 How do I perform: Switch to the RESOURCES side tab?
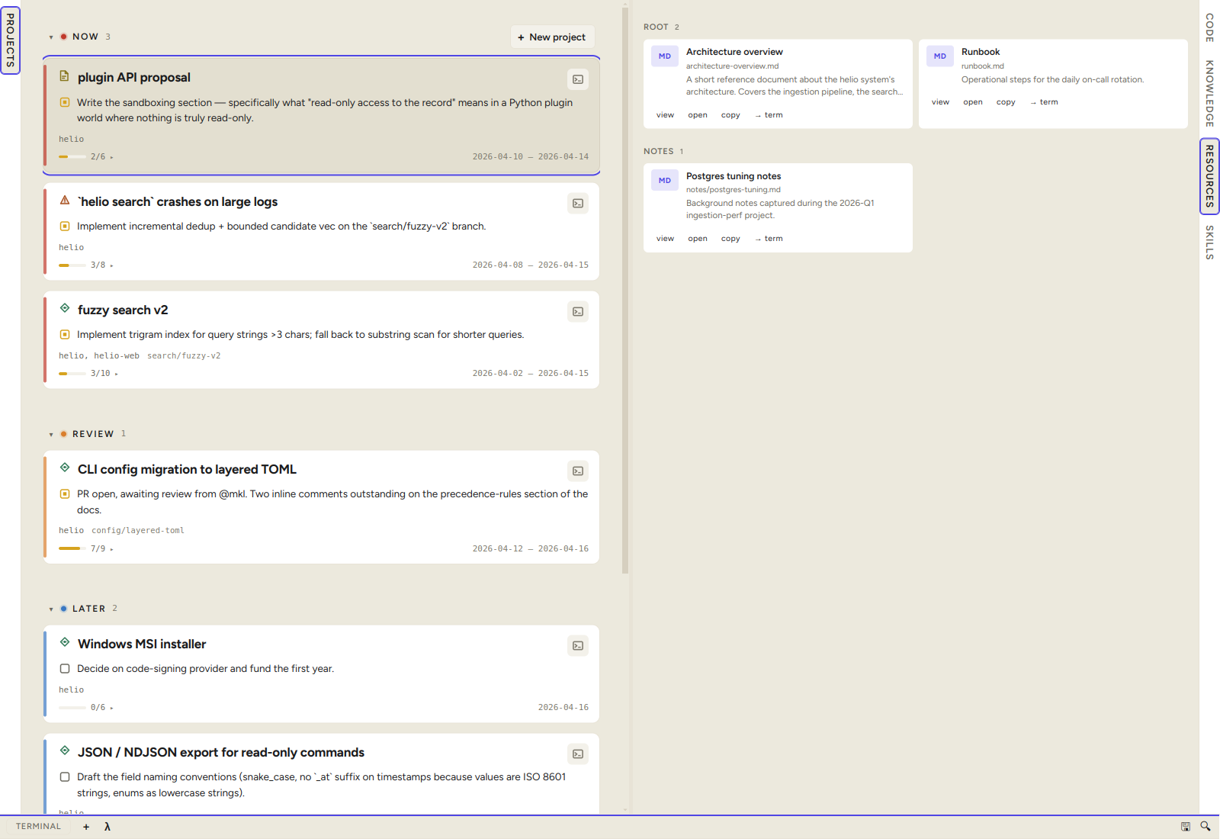point(1209,176)
